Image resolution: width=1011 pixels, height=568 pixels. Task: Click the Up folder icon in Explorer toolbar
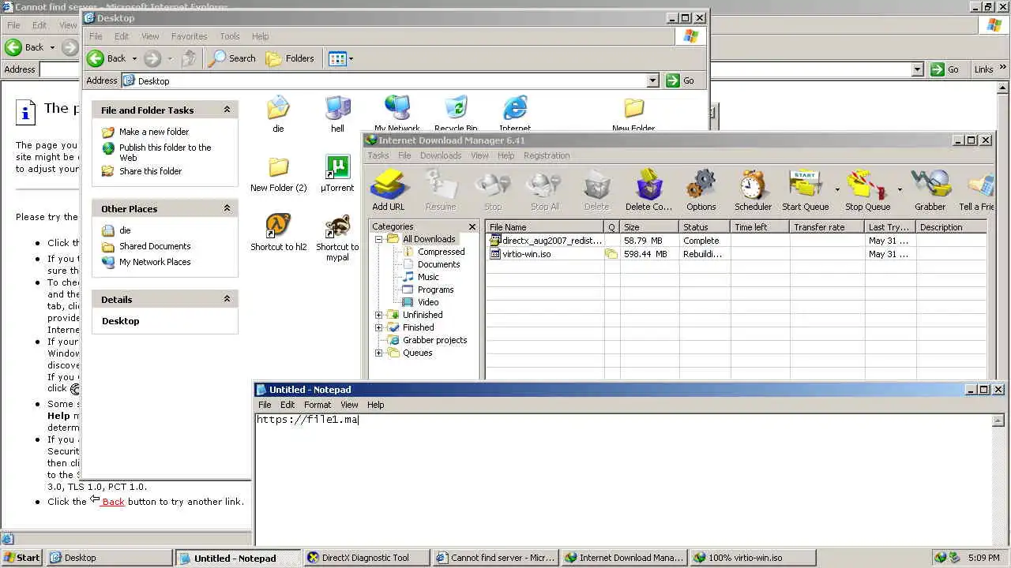click(x=188, y=58)
